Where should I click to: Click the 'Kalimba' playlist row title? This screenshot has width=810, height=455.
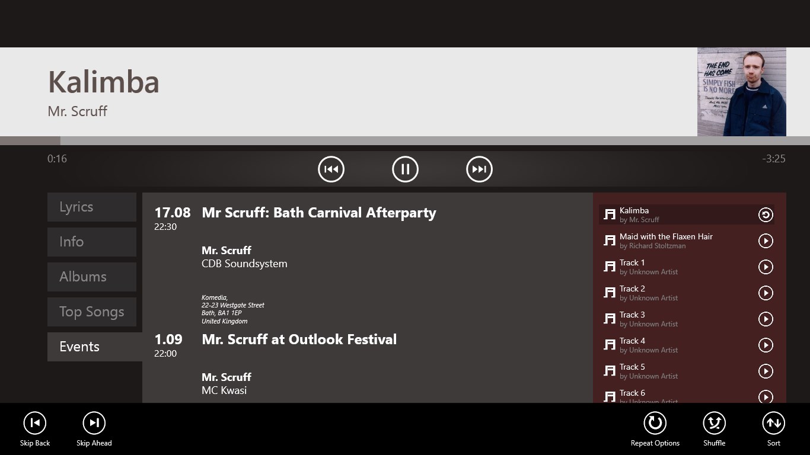pos(634,210)
